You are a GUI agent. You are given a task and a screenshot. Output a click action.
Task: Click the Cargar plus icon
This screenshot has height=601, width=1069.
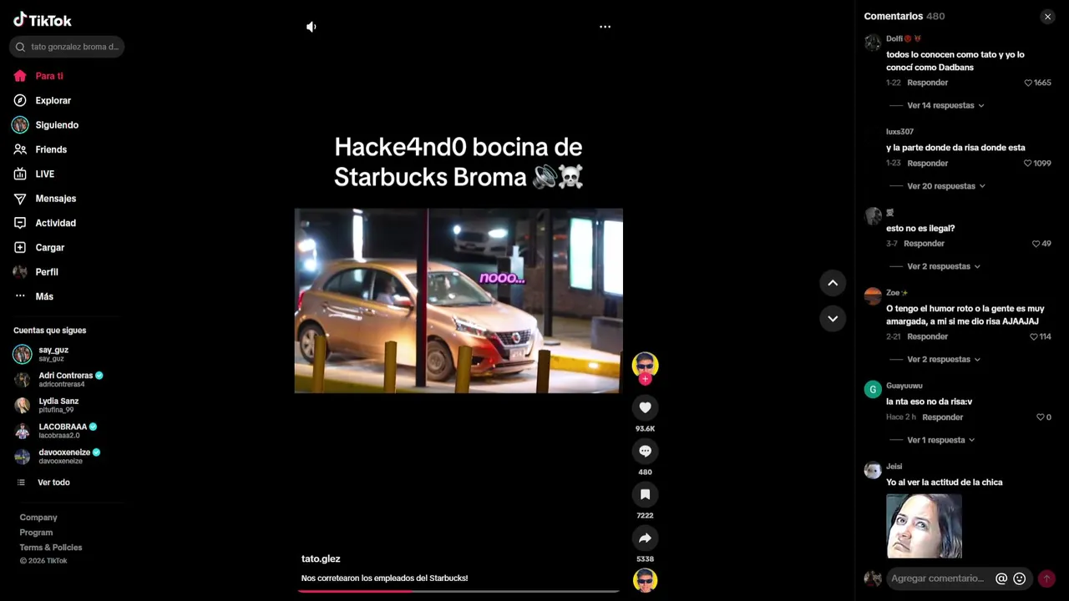pyautogui.click(x=20, y=247)
